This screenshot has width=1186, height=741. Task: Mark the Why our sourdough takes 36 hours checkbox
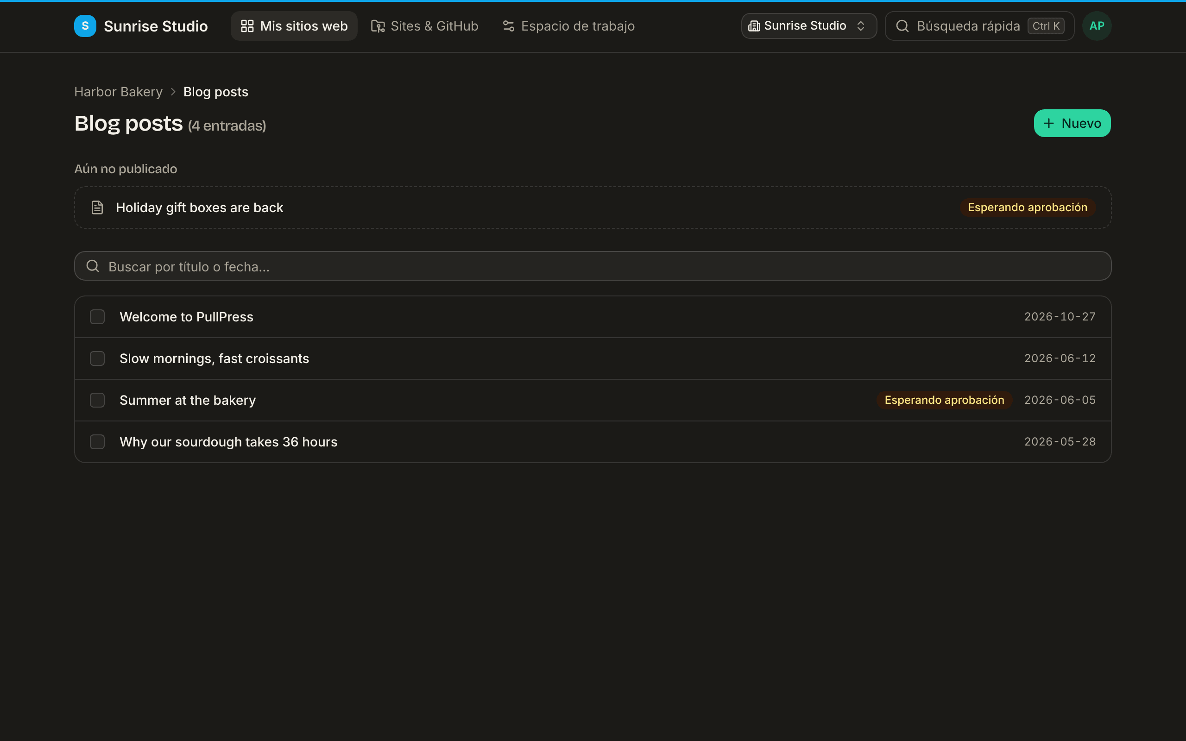click(x=98, y=441)
